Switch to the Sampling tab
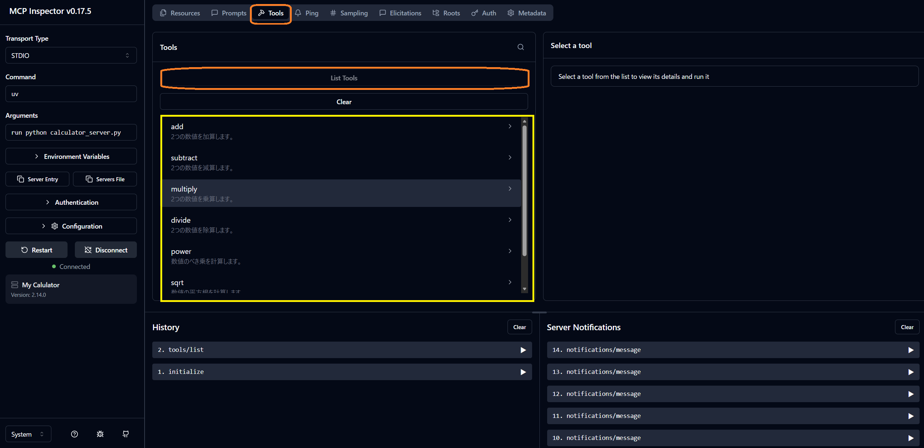924x448 pixels. click(x=349, y=13)
